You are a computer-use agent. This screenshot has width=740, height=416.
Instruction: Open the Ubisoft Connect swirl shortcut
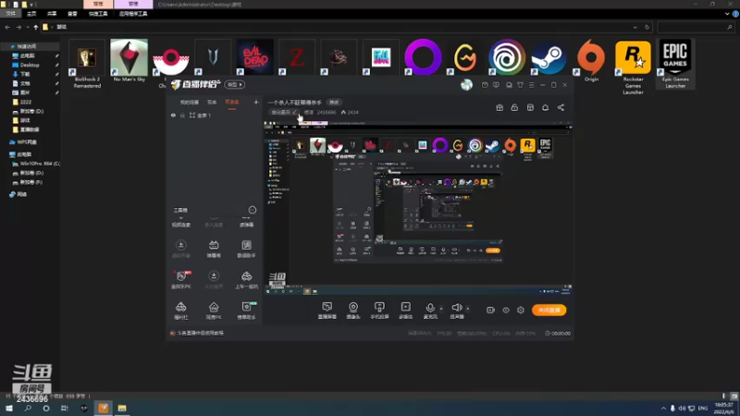pos(507,57)
